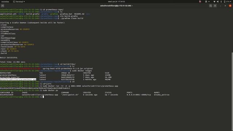
Task: Click README.md in ls output
Action: tap(79, 14)
